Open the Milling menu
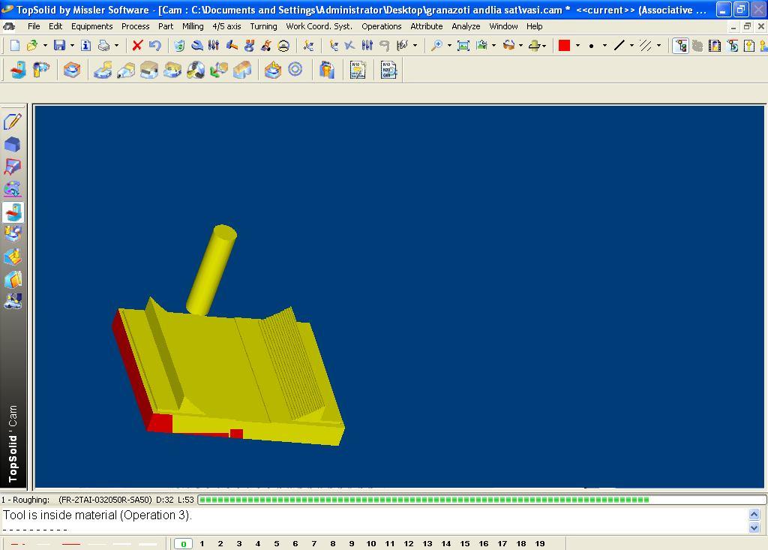Viewport: 768px width, 550px height. pos(193,26)
